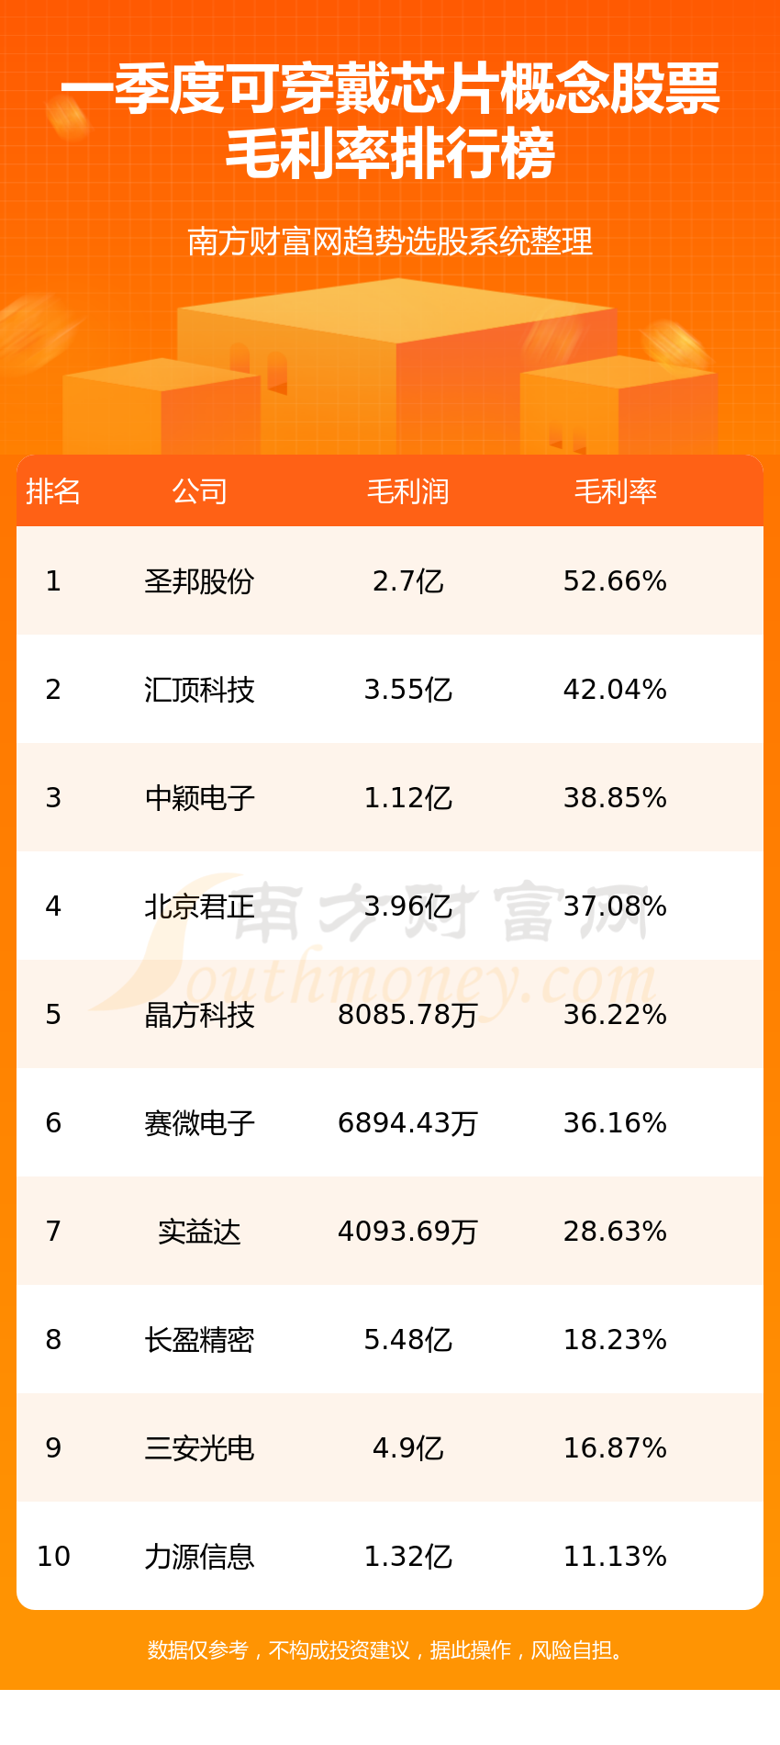Click the risk disclaimer text at bottom
780x1745 pixels.
click(390, 1650)
